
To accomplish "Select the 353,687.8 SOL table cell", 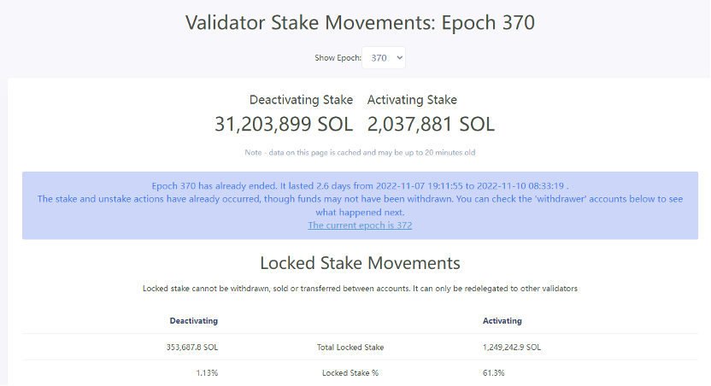I will 192,348.
